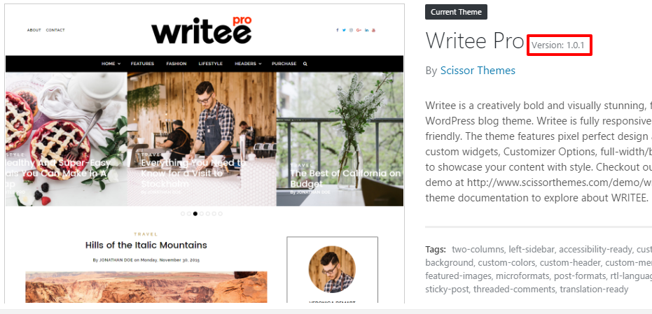This screenshot has height=314, width=652.
Task: Open the Scissor Themes author link
Action: (478, 71)
